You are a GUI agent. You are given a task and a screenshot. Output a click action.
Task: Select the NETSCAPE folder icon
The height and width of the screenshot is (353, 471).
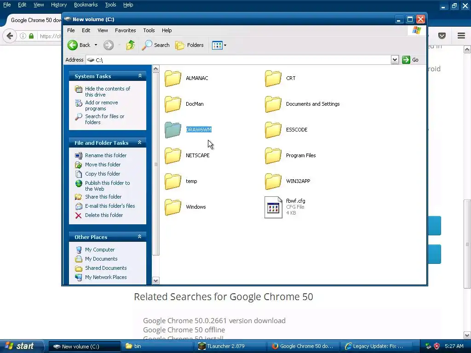tap(173, 156)
